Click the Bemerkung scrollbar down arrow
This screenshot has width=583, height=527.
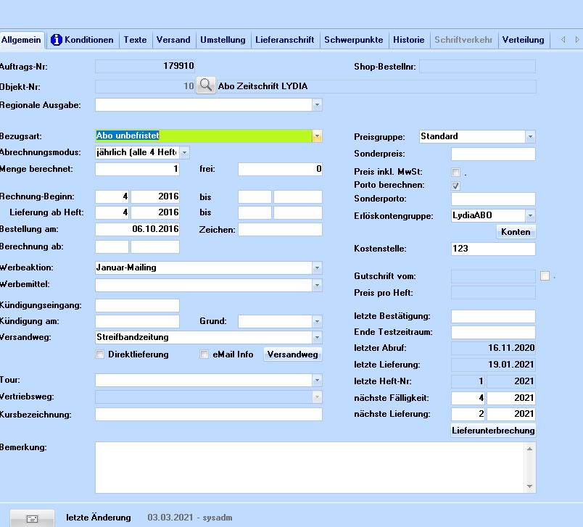(530, 486)
